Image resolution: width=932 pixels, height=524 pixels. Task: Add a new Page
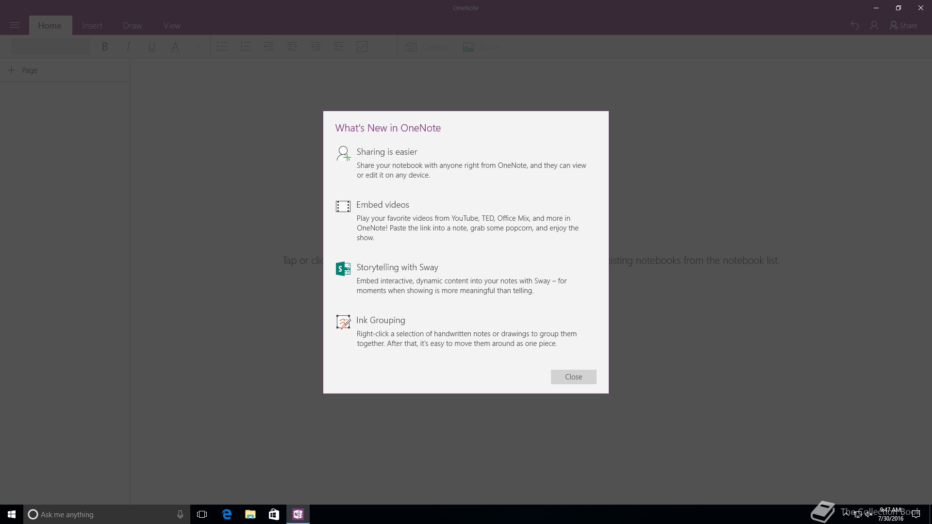coord(23,70)
